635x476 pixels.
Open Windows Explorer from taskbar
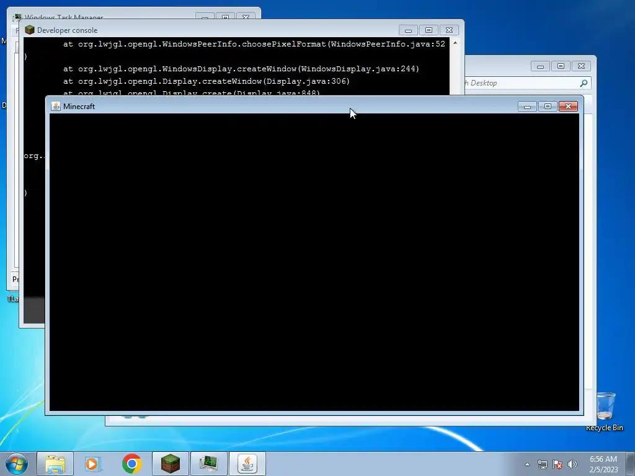[55, 464]
